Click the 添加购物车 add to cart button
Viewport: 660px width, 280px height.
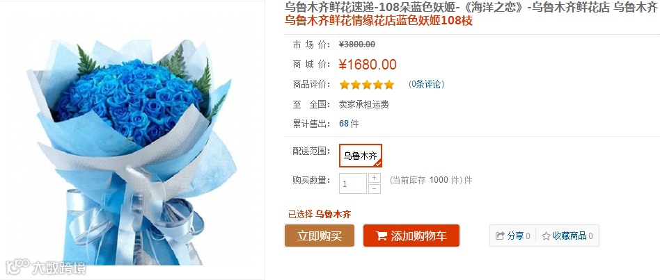point(411,236)
